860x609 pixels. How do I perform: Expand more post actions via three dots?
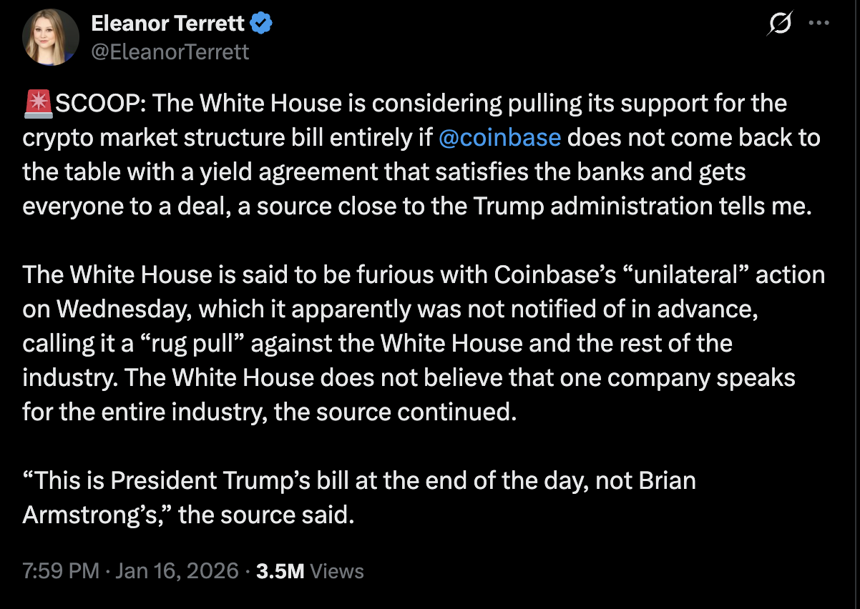[819, 23]
